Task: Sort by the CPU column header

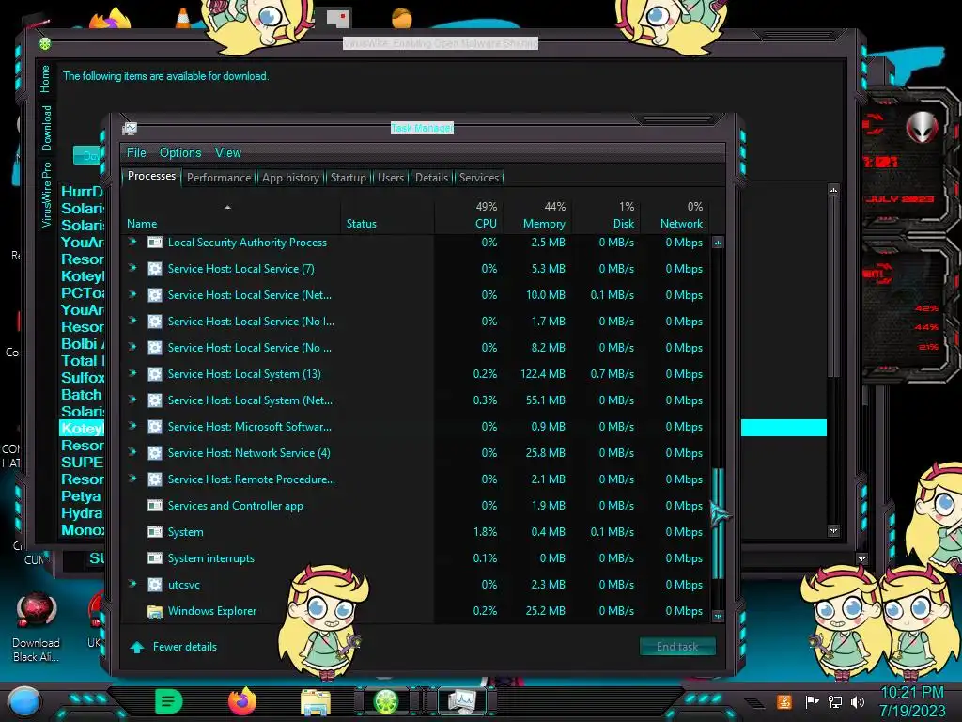Action: (x=486, y=224)
